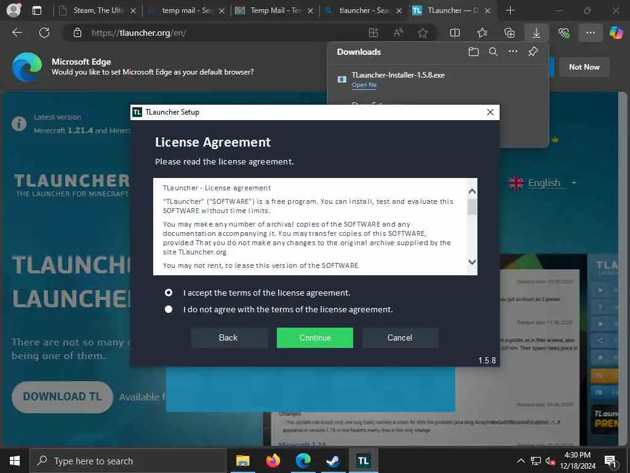630x473 pixels.
Task: Open the English language dropdown on the page
Action: coord(543,183)
